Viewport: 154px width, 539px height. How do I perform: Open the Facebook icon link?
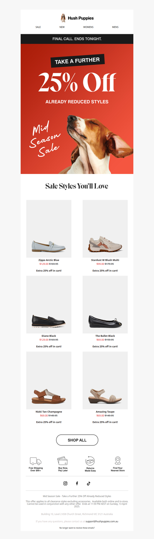pyautogui.click(x=77, y=483)
